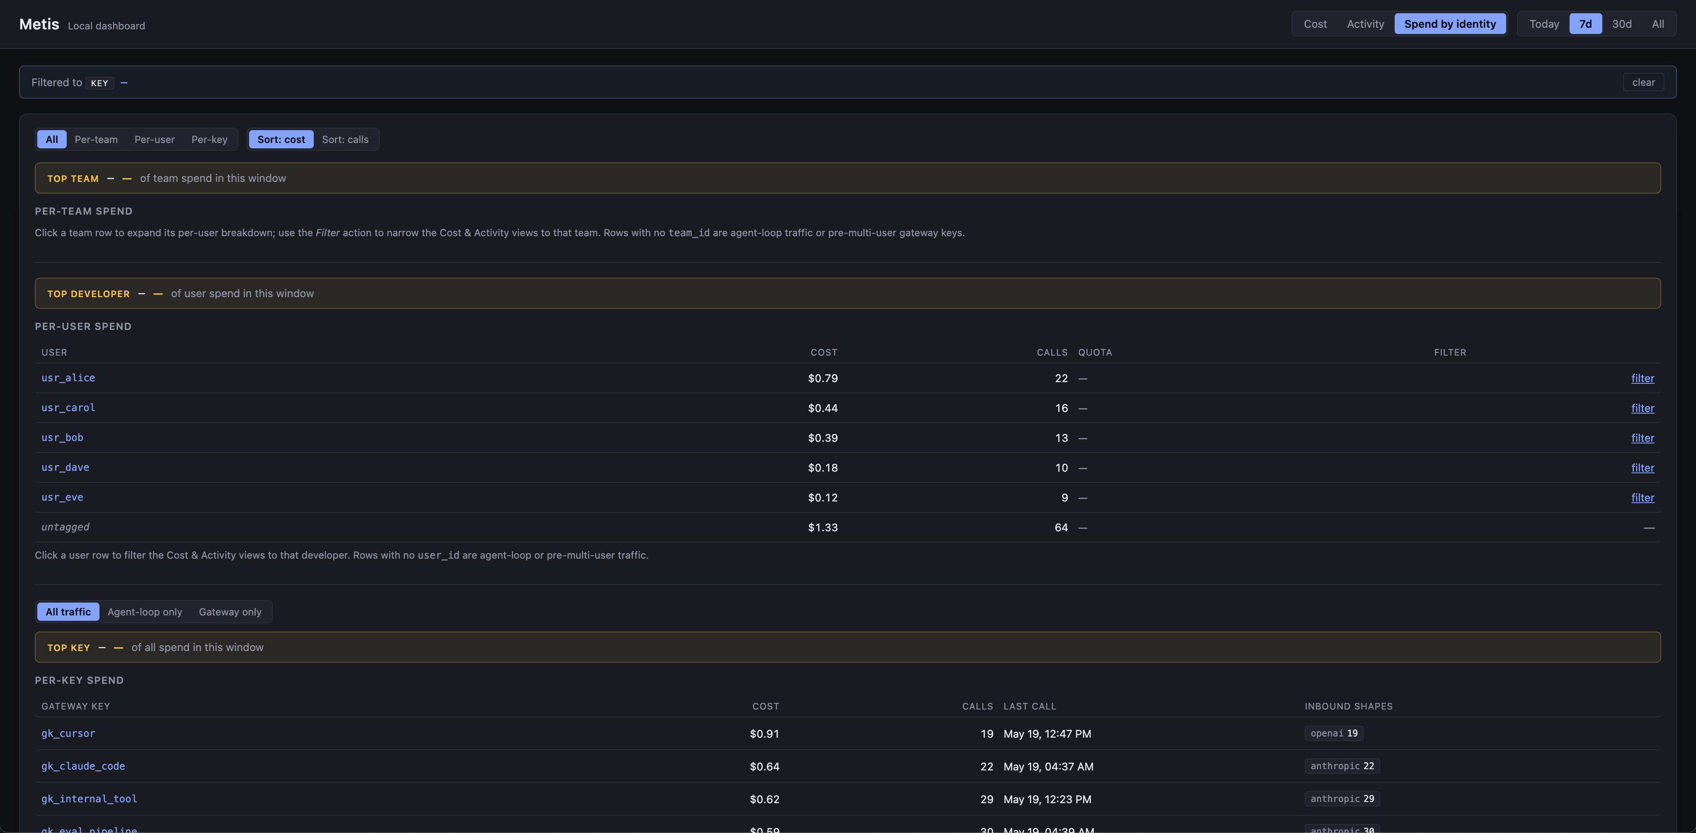Switch to Per-team breakdown
Screen dimensions: 1696x833
point(96,140)
